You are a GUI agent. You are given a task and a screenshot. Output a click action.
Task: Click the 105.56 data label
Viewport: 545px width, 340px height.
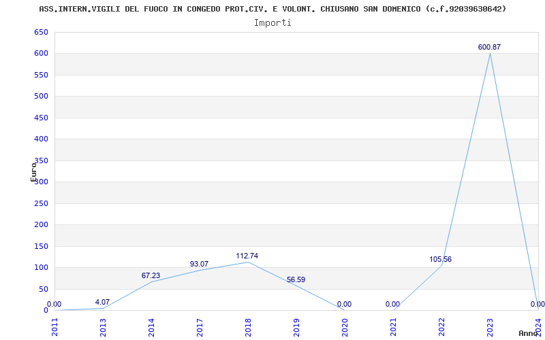[441, 259]
